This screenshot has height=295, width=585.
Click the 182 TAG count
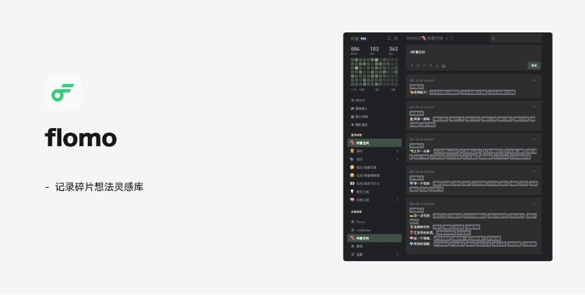click(x=374, y=50)
